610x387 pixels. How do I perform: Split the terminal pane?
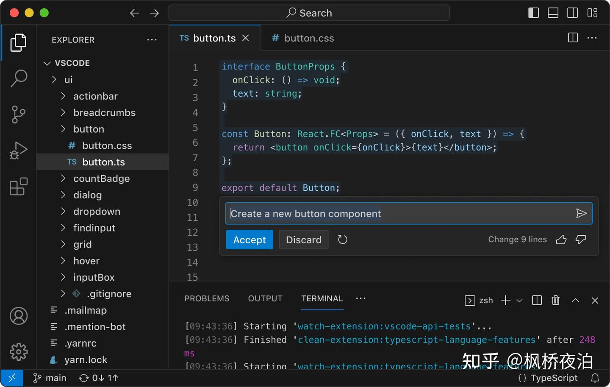coord(537,301)
